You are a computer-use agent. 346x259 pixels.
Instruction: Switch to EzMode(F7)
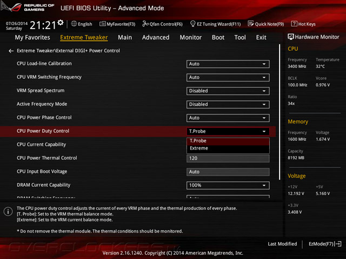[x=325, y=244]
